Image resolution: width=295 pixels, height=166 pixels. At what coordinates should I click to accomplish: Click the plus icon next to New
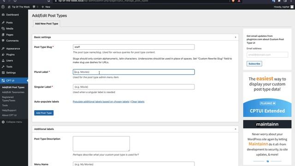(43, 7)
